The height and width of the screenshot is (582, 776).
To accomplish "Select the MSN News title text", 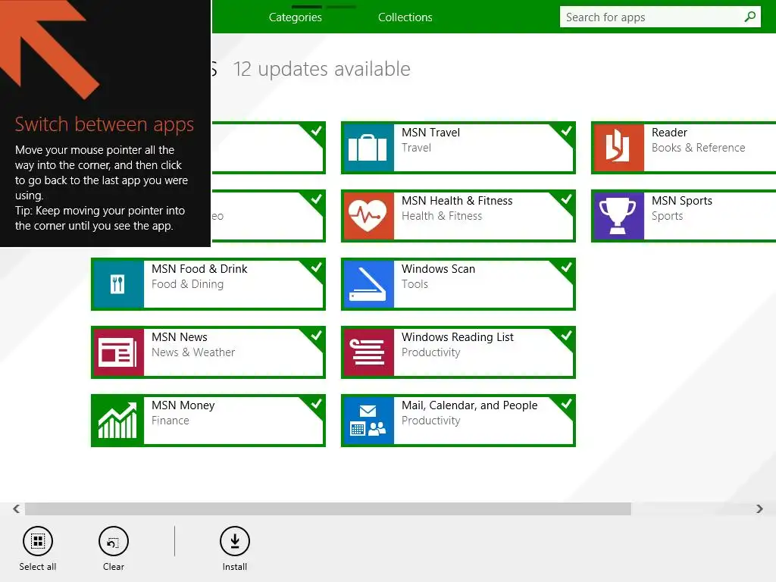I will (x=179, y=337).
